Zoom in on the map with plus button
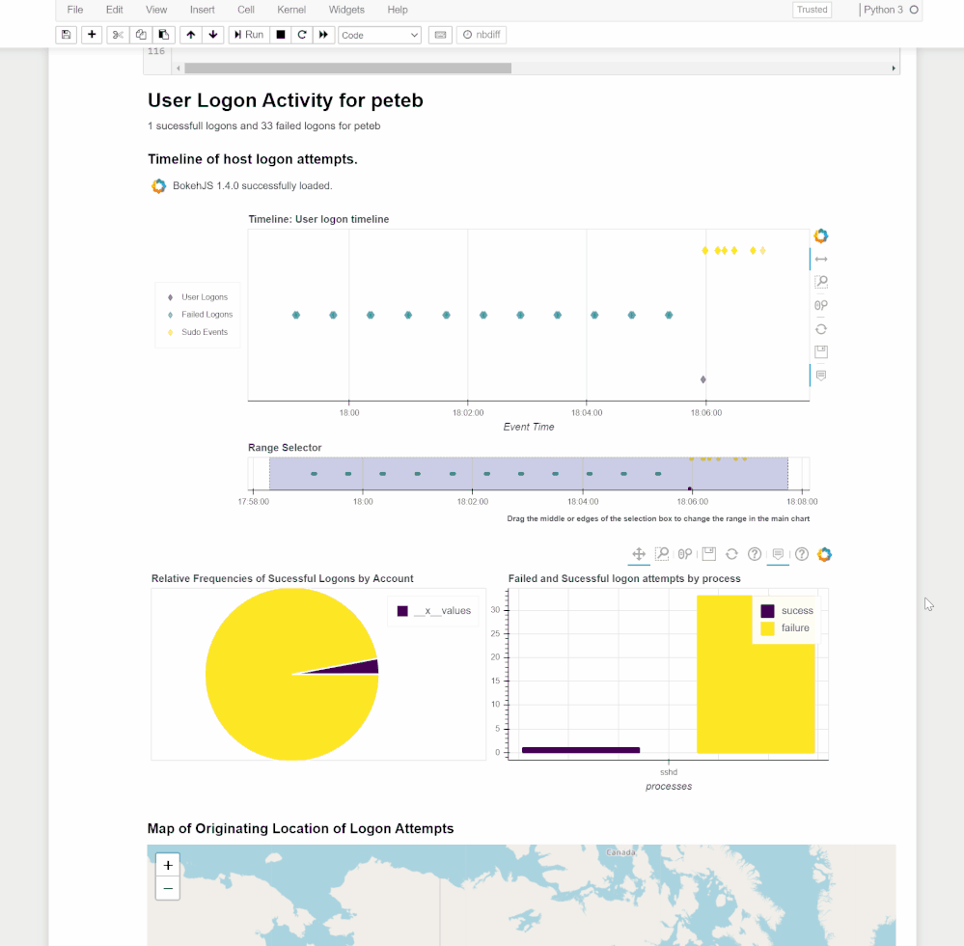Screen dimensions: 964x946 pyautogui.click(x=168, y=866)
